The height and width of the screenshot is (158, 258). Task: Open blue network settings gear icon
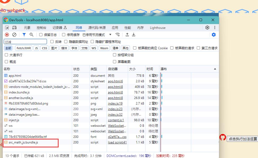click(213, 35)
